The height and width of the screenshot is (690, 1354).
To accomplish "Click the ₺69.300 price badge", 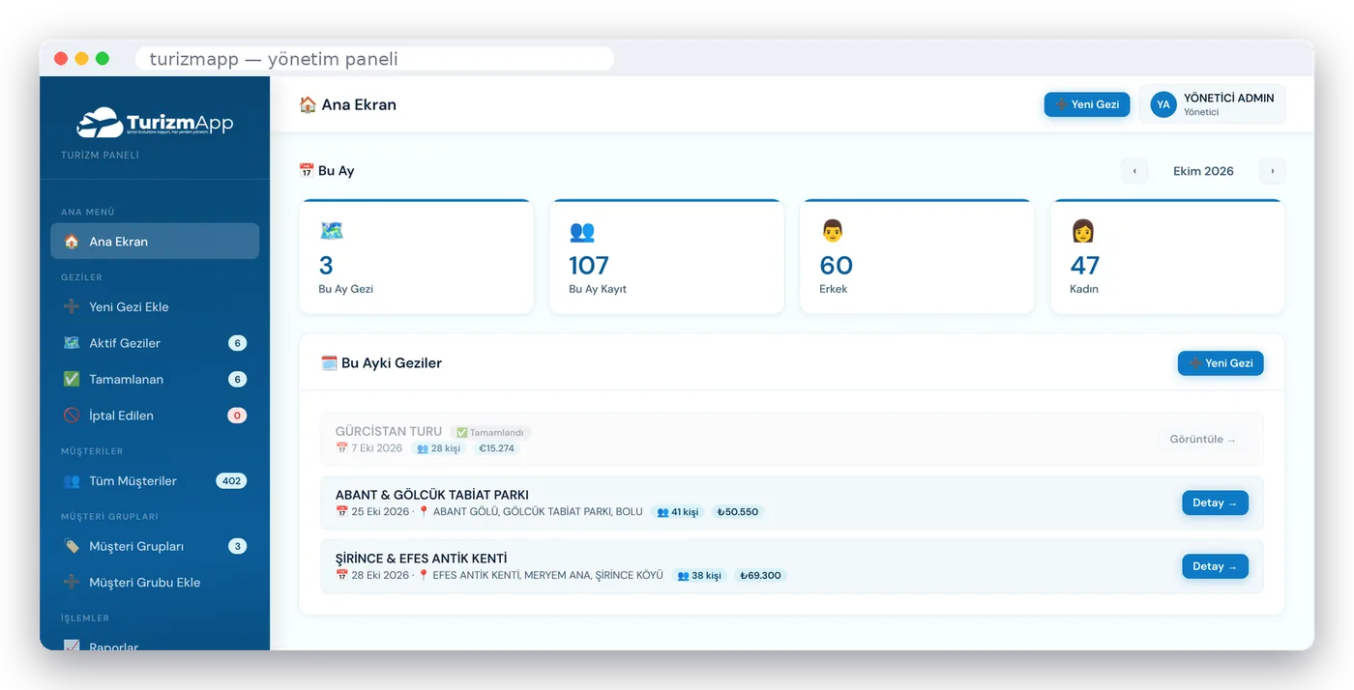I will 760,575.
